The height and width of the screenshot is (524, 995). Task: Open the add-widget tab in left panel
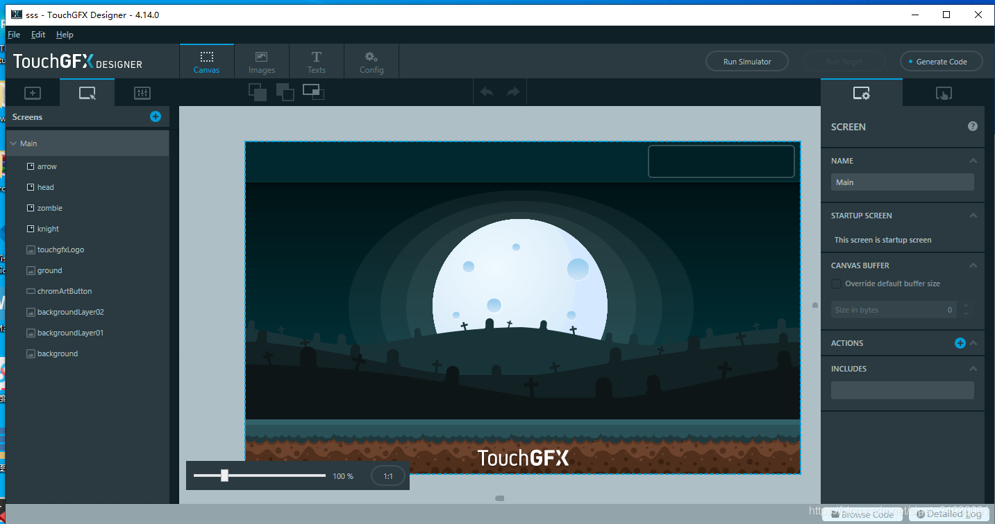coord(33,93)
